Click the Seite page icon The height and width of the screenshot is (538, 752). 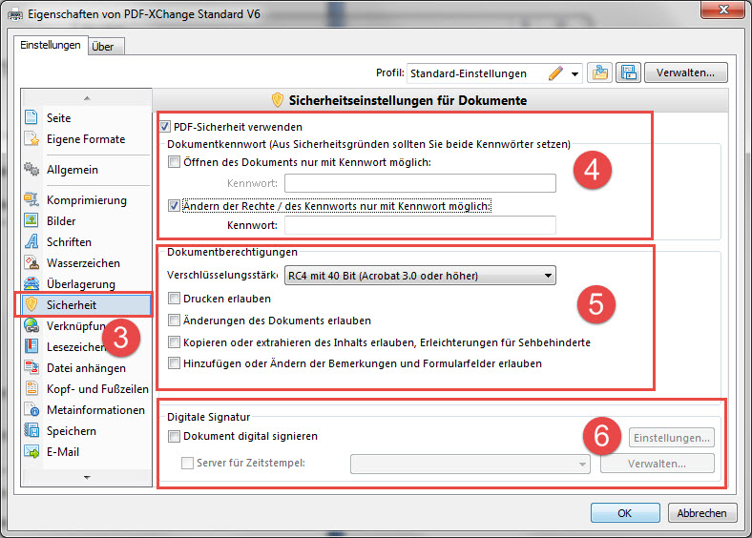(31, 117)
